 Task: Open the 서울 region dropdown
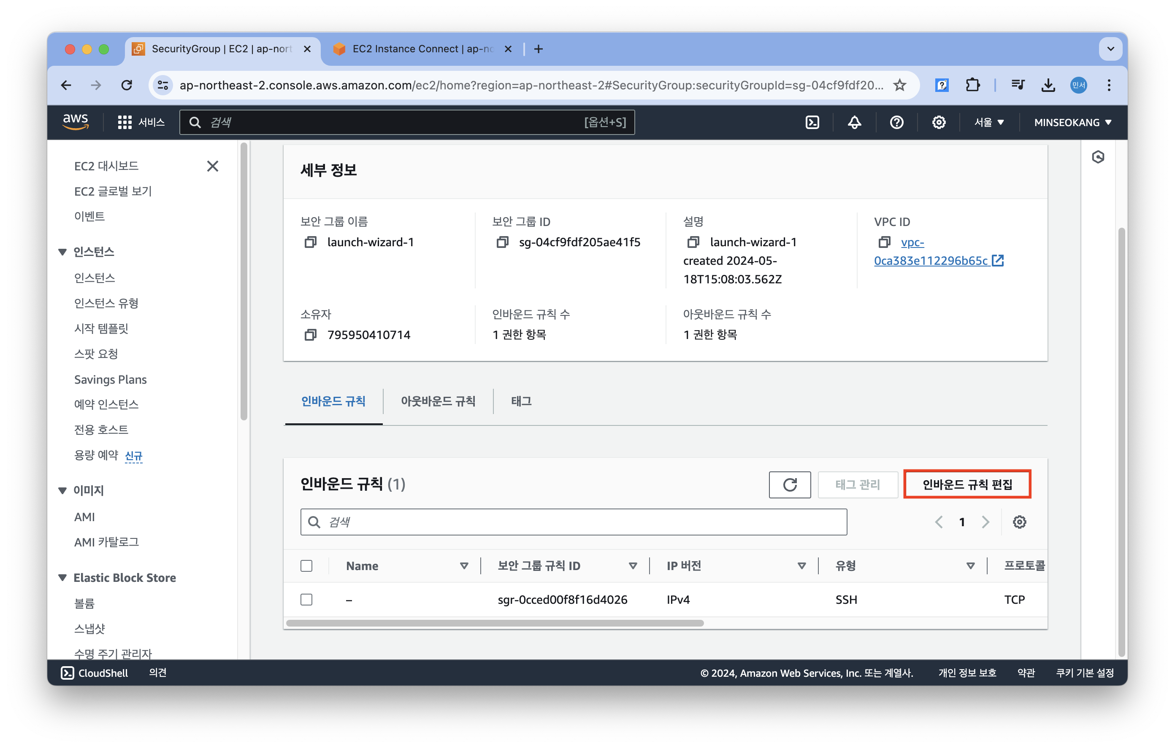(988, 122)
